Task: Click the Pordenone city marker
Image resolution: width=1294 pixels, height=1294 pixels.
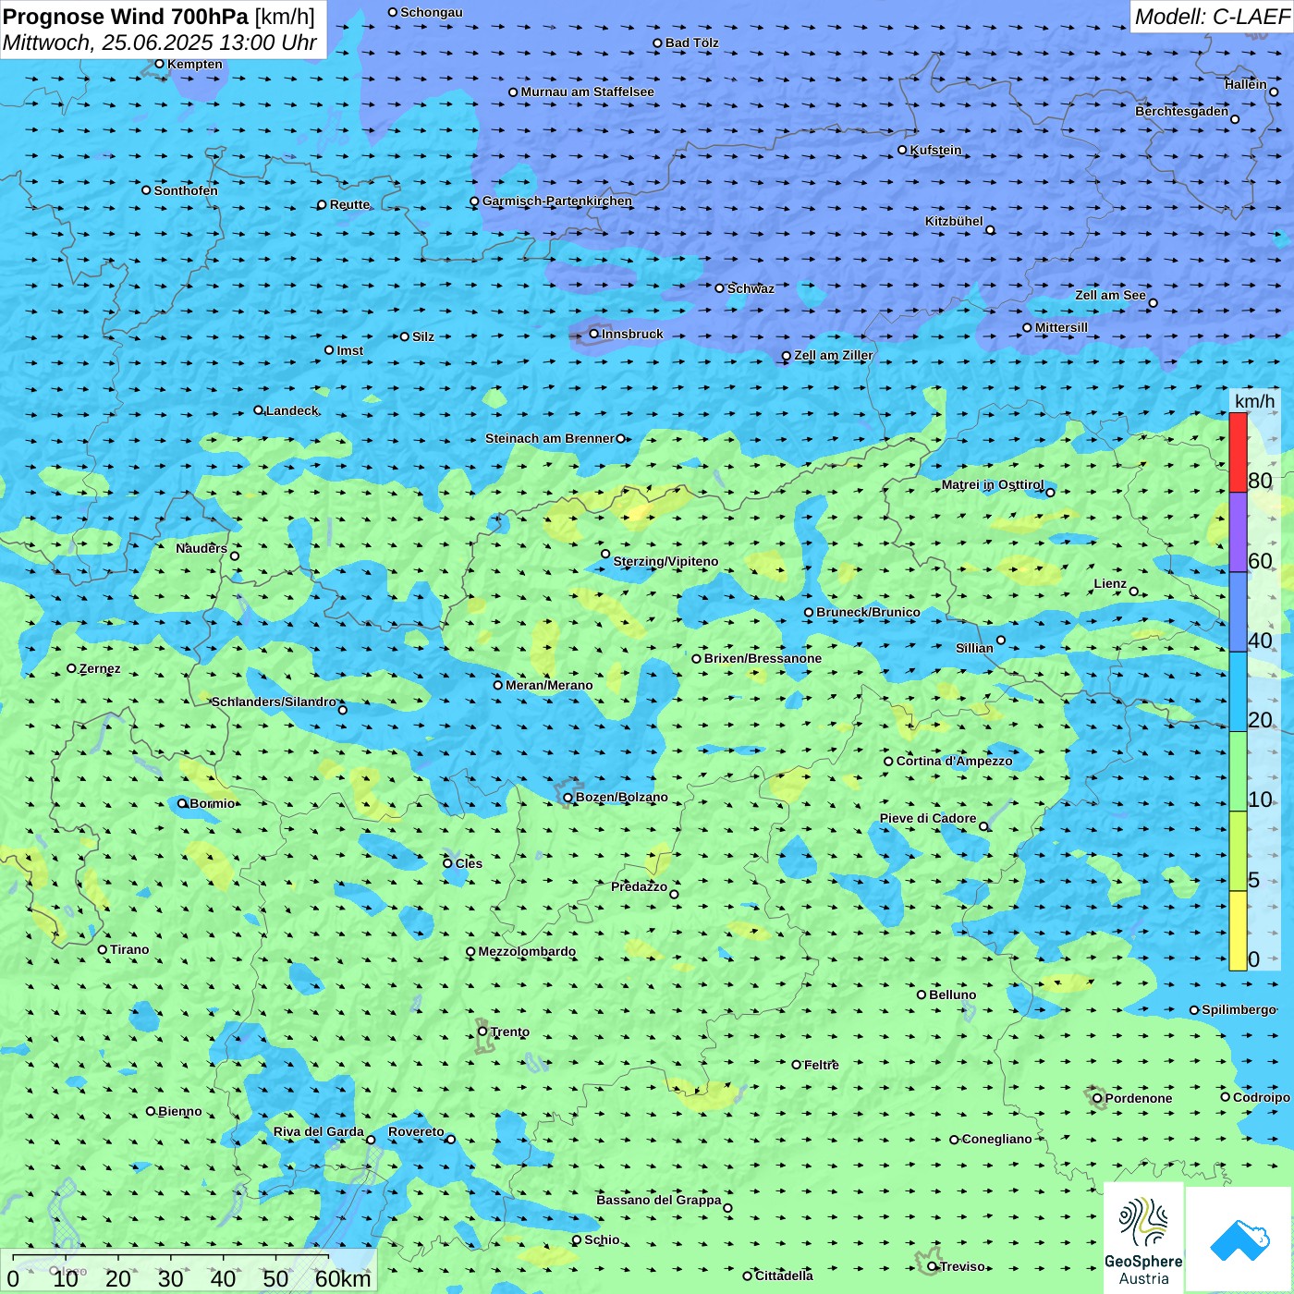Action: pyautogui.click(x=1098, y=1098)
